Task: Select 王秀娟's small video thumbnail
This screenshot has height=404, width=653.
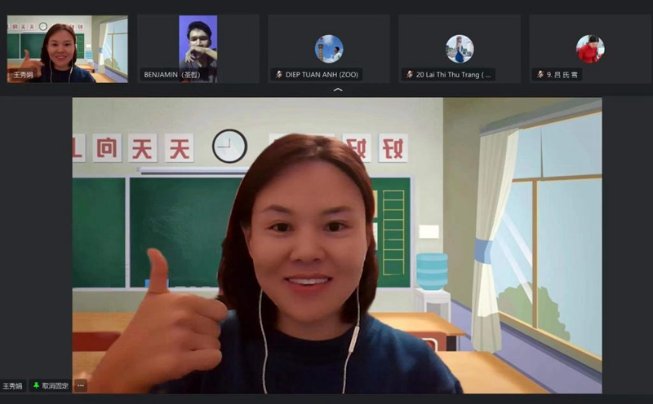Action: coord(68,49)
